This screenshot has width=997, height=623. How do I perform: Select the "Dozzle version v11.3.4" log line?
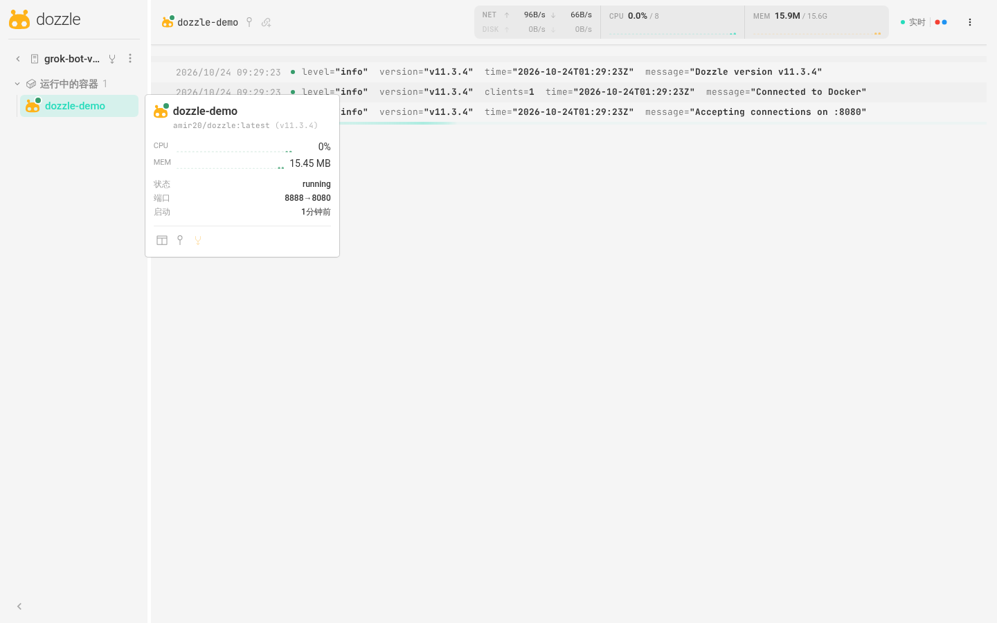568,72
